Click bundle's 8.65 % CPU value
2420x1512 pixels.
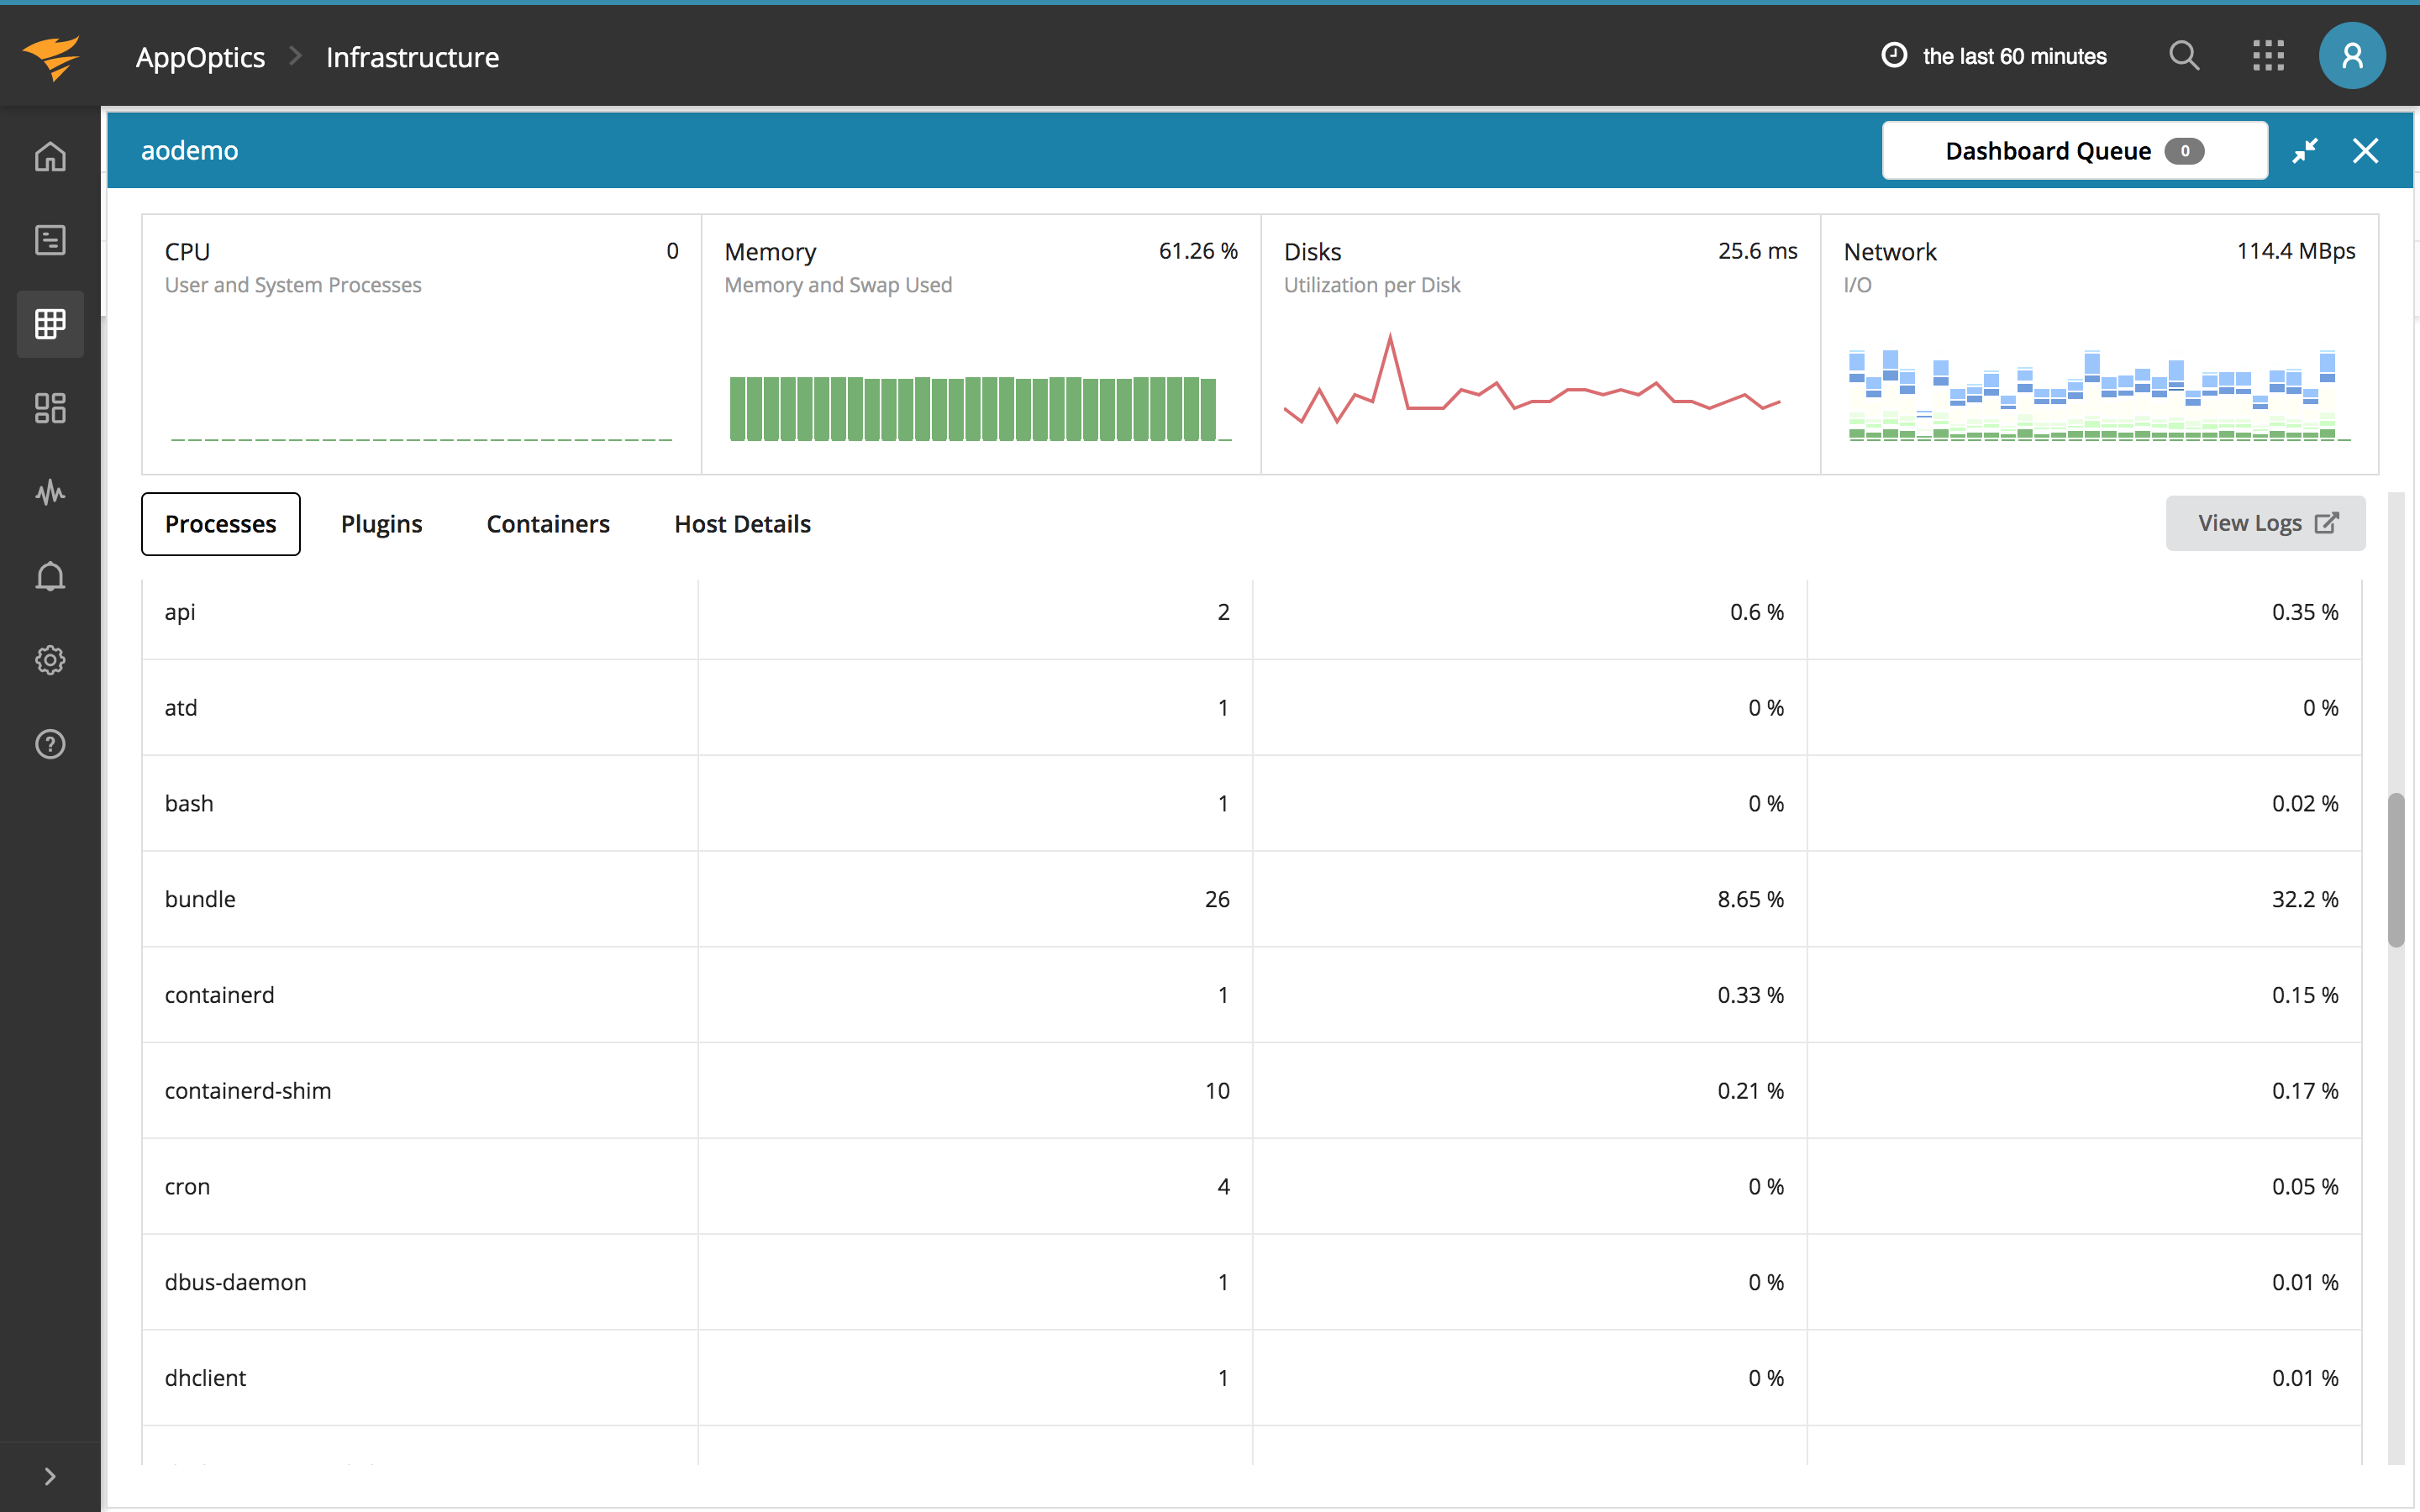[x=1750, y=899]
